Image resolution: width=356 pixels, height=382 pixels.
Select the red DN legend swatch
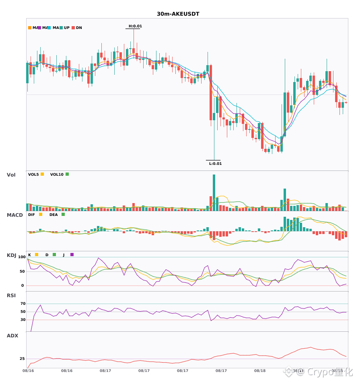pyautogui.click(x=73, y=28)
